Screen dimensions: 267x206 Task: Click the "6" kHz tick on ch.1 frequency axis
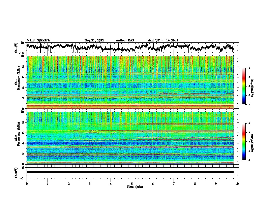pos(24,77)
